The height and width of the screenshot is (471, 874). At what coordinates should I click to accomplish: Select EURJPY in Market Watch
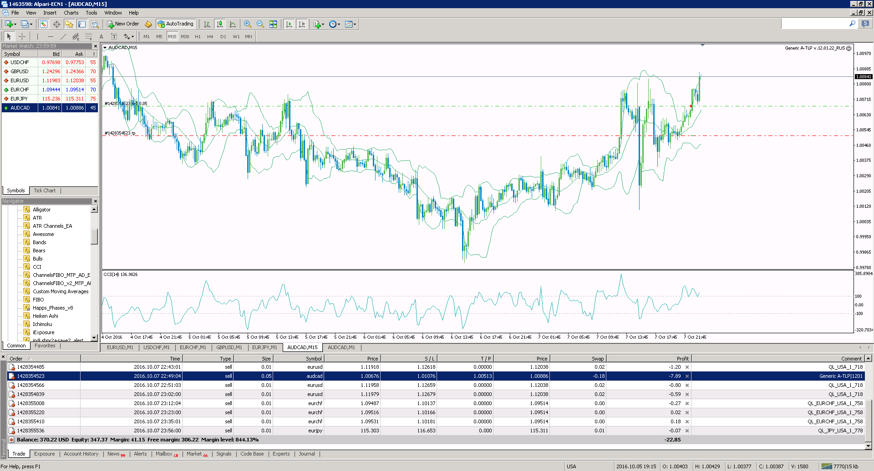pyautogui.click(x=50, y=99)
